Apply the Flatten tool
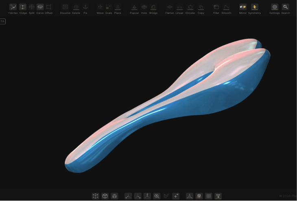 click(170, 7)
